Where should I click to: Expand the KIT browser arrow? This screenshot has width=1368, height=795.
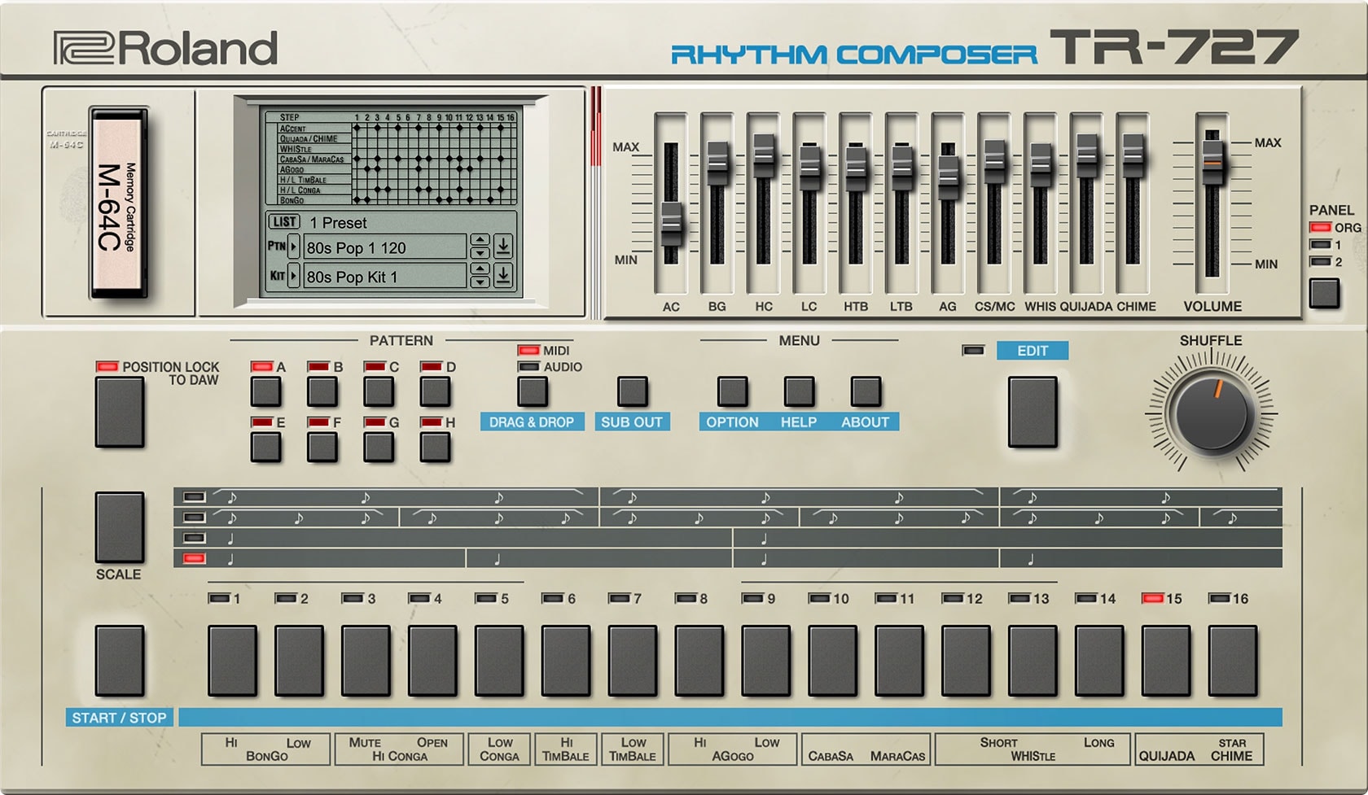click(x=293, y=276)
